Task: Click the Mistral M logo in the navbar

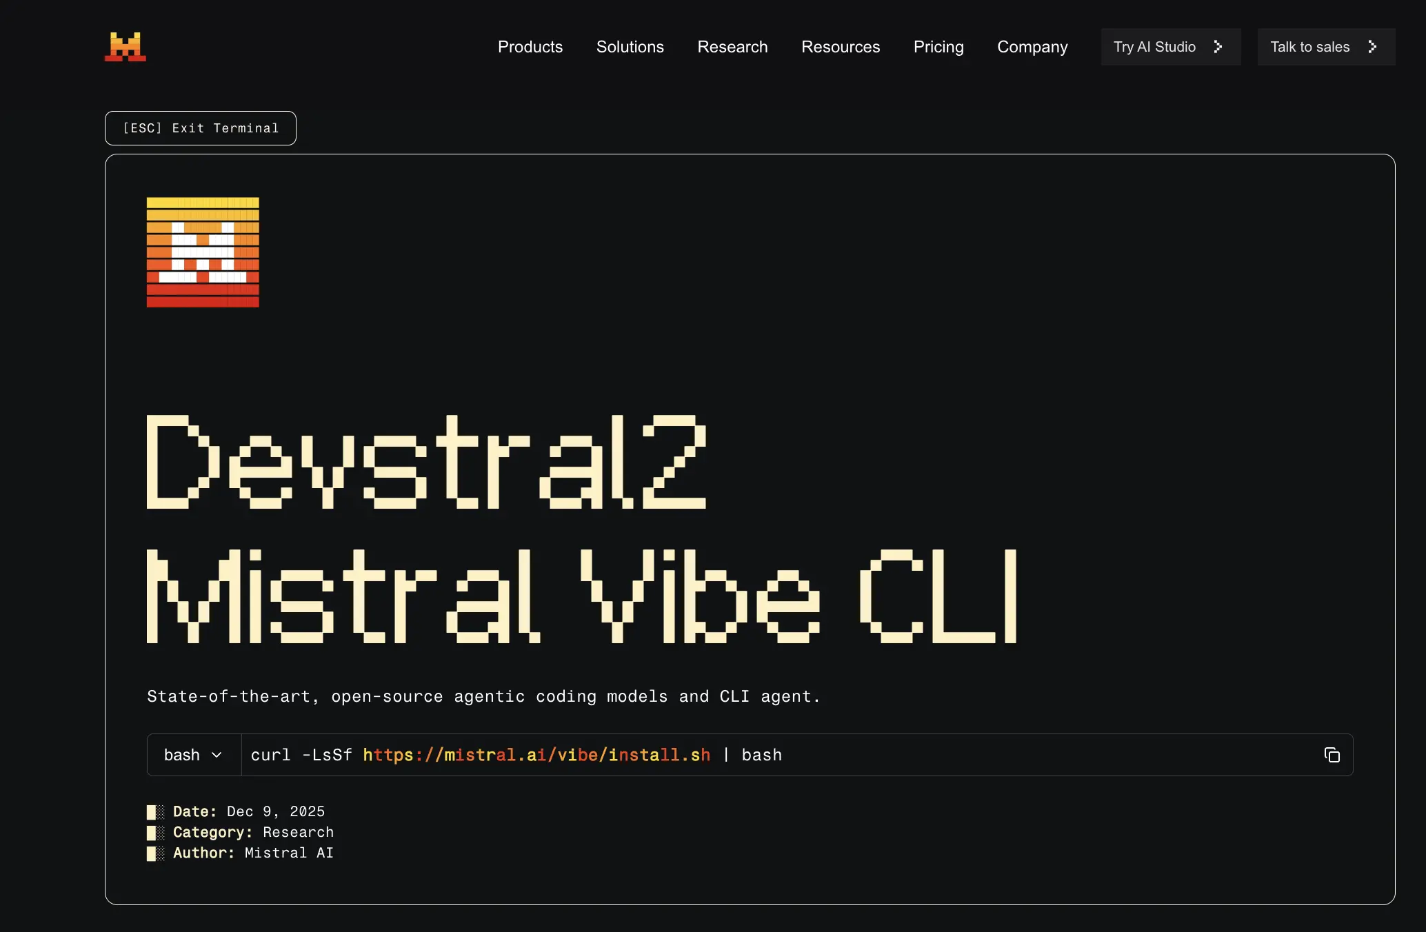Action: 125,46
